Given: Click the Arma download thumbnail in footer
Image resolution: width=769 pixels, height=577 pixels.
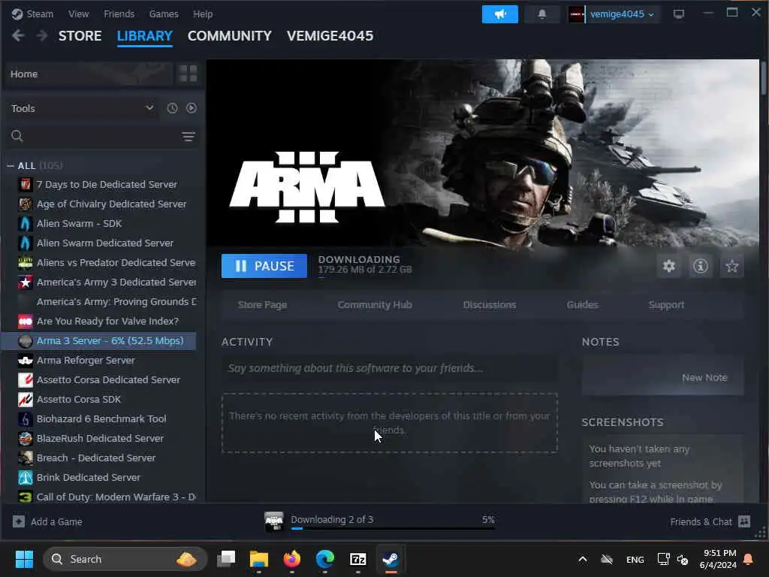Looking at the screenshot, I should (x=274, y=521).
